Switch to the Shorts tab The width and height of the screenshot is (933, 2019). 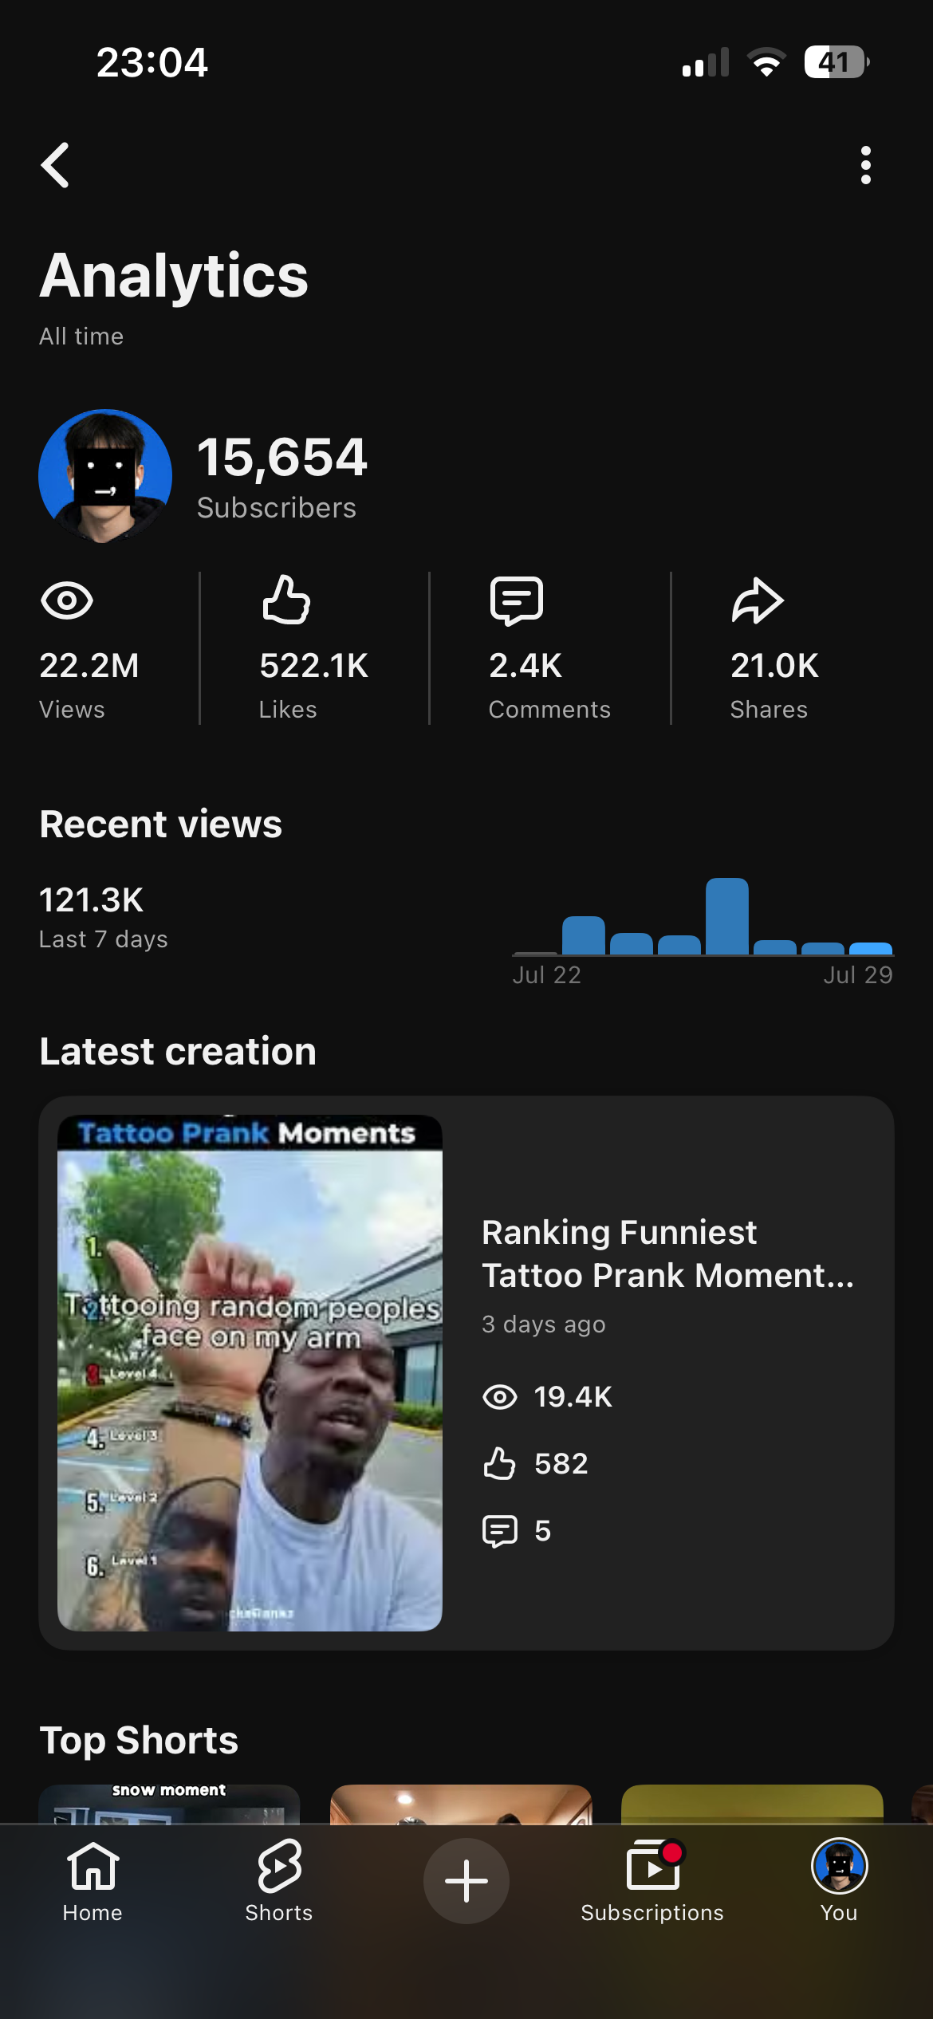[x=279, y=1880]
